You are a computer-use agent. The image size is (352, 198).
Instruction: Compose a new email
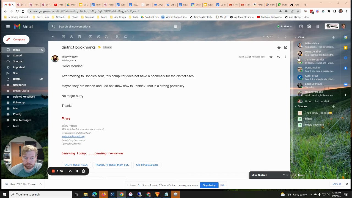tap(16, 40)
